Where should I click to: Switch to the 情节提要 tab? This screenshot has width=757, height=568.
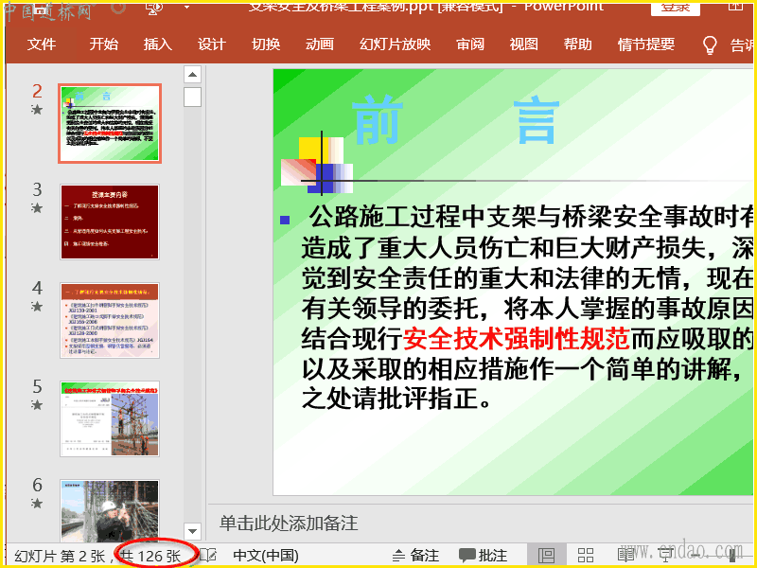point(646,44)
